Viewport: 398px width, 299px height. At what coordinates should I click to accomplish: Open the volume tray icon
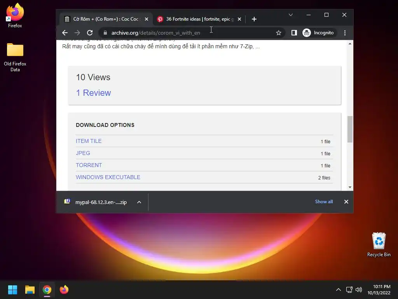[359, 290]
